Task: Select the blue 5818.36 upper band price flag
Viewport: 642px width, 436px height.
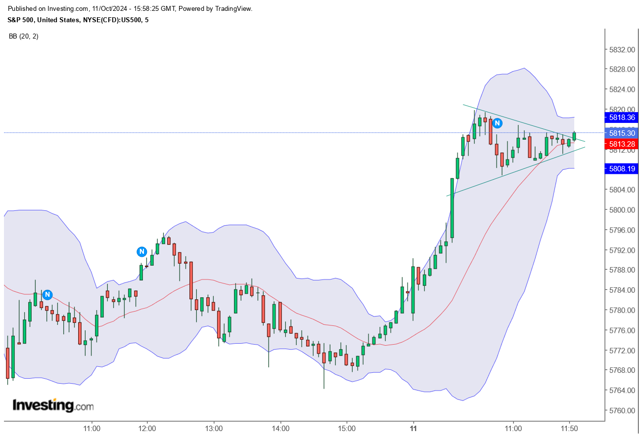Action: pos(621,118)
